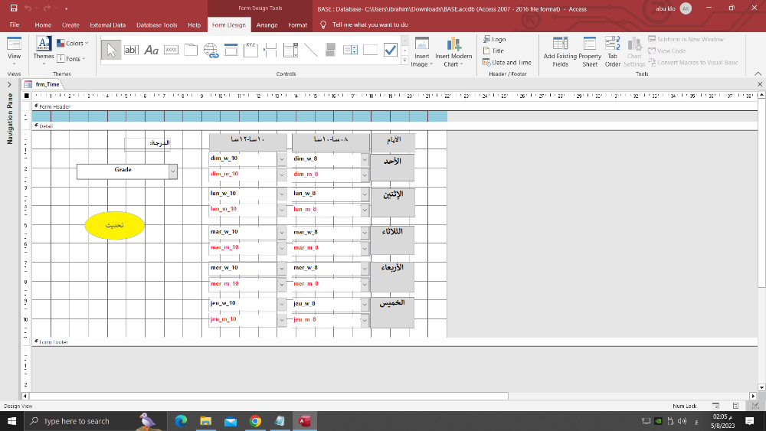The height and width of the screenshot is (431, 766).
Task: Open the Property Sheet
Action: 590,52
